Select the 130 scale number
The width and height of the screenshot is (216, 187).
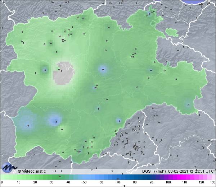pyautogui.click(x=213, y=182)
